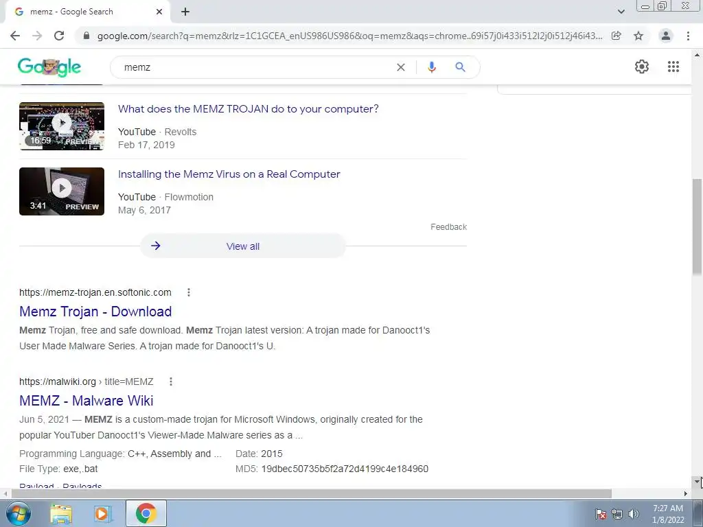
Task: Start voice search with the microphone
Action: [432, 67]
